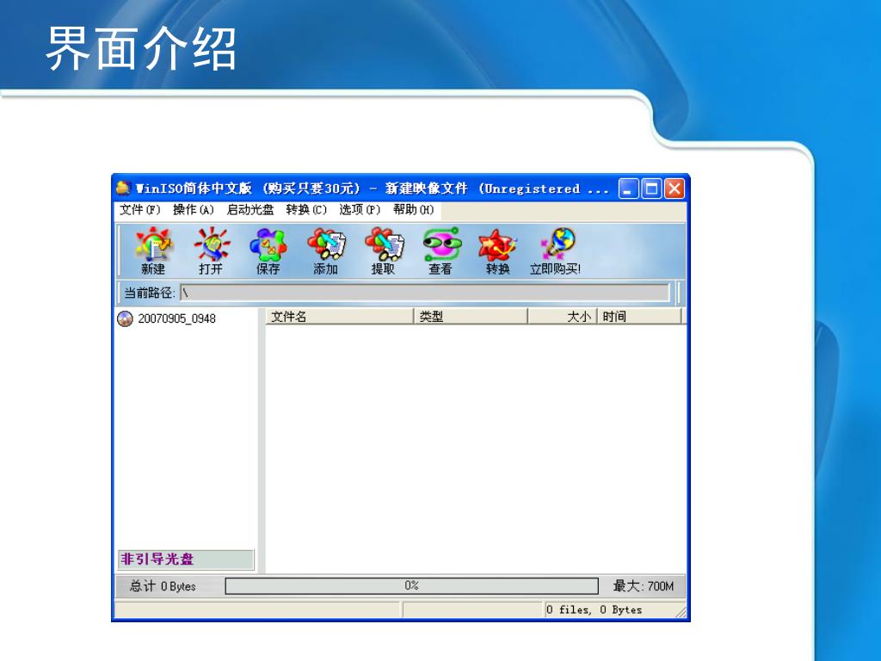The height and width of the screenshot is (661, 881).
Task: Select the 20070905_0948 tree label
Action: [177, 318]
